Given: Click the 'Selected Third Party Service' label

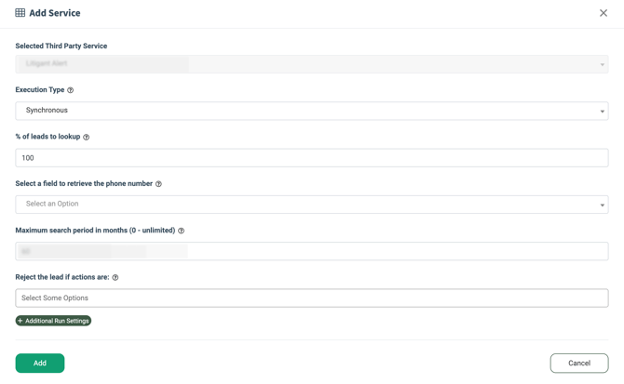Looking at the screenshot, I should coord(61,46).
